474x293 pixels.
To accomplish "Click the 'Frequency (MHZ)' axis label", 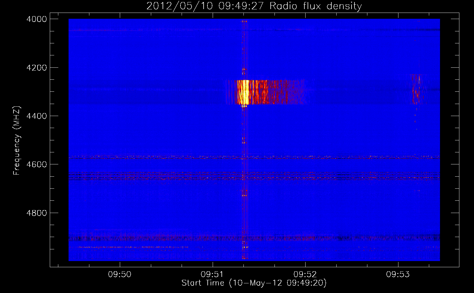I will [17, 141].
